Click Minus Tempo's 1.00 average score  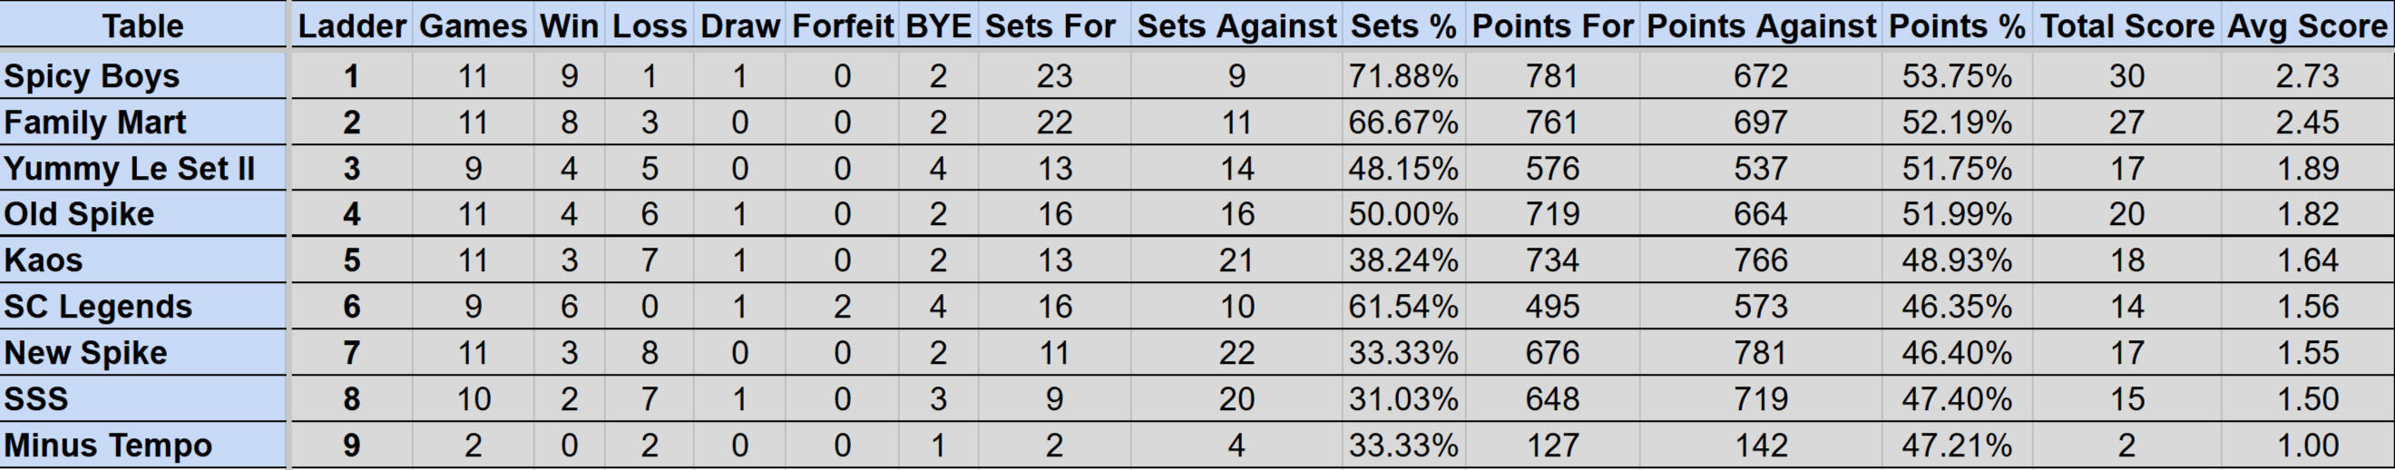(2307, 446)
